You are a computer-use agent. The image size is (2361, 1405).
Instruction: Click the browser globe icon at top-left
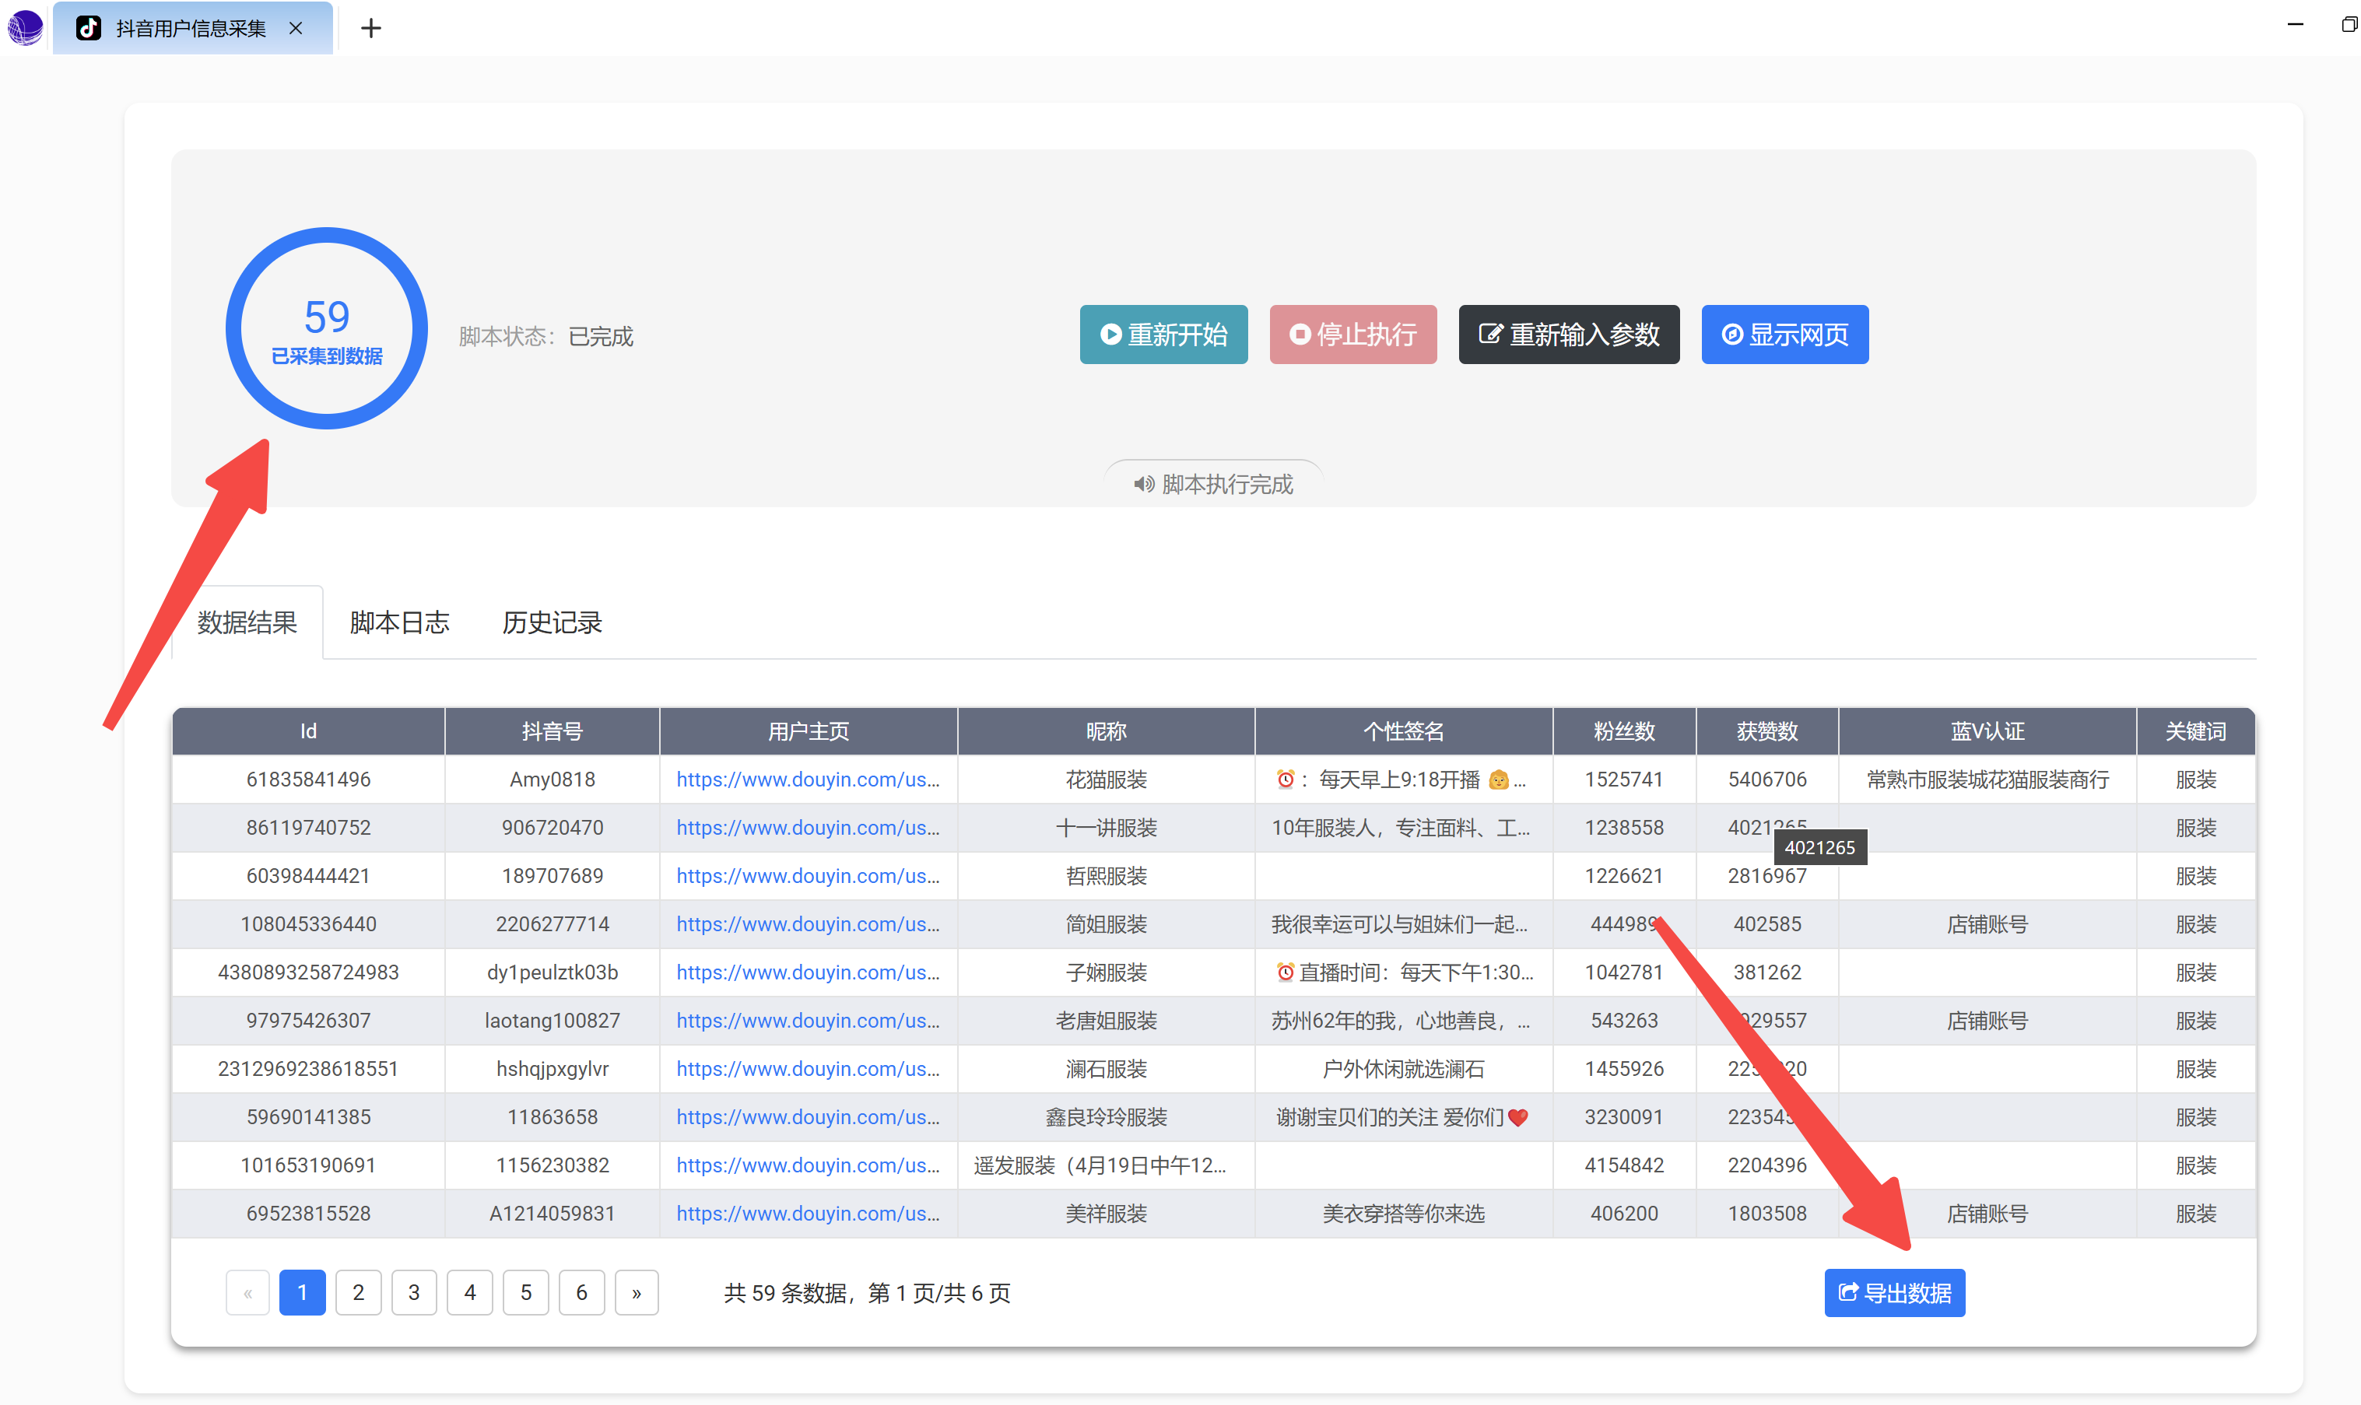tap(25, 26)
